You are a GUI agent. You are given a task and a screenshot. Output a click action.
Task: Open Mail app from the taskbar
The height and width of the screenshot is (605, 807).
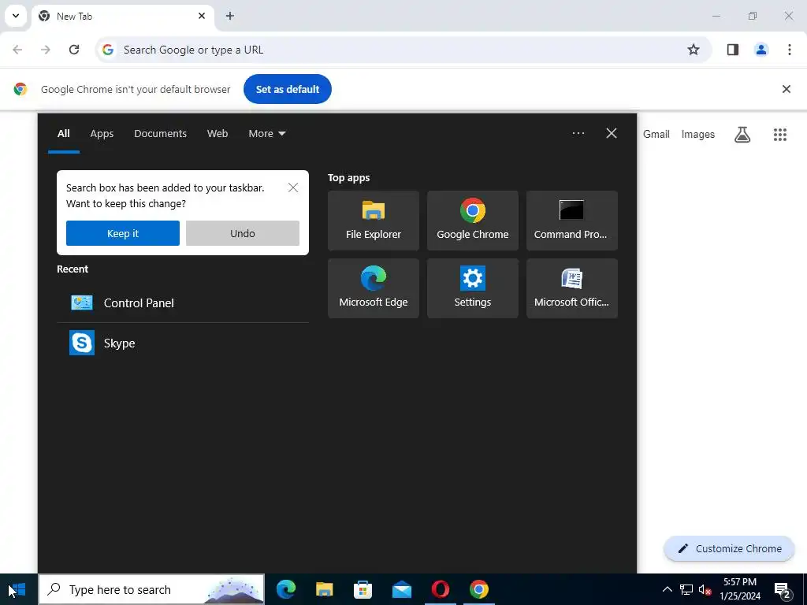point(401,589)
